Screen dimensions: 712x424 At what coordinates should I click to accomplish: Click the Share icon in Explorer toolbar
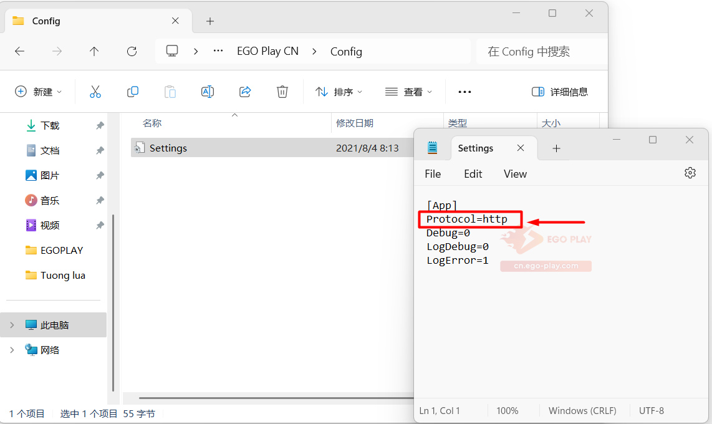coord(245,92)
